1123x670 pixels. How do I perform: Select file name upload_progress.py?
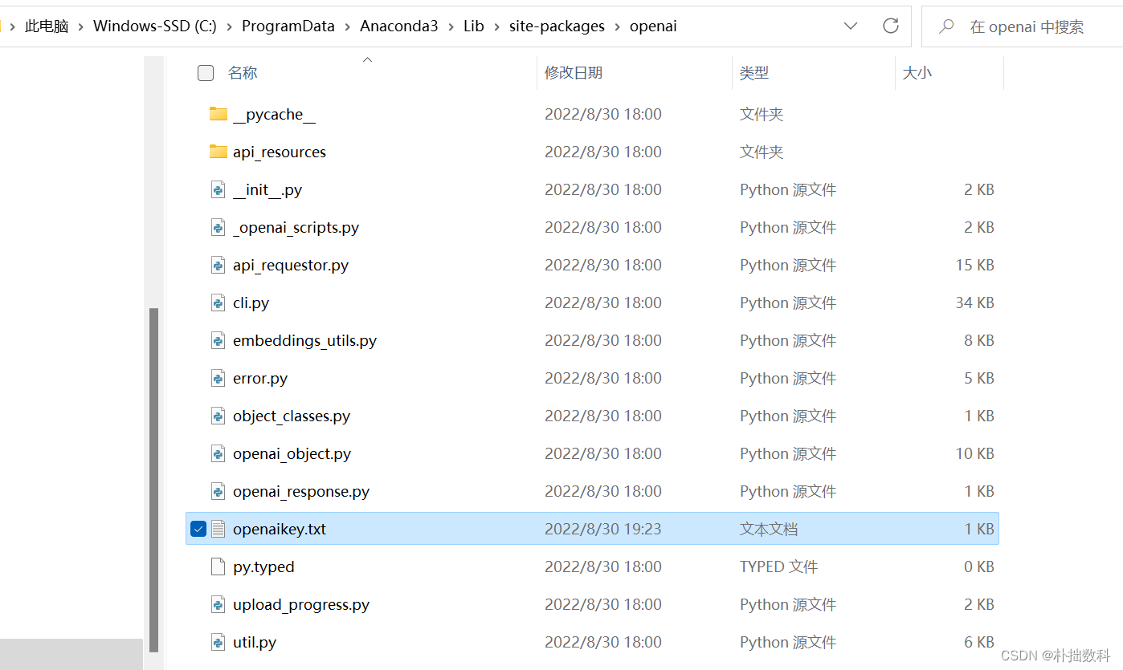point(301,605)
